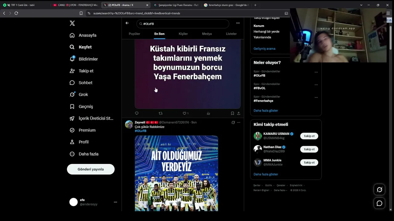Switch to LYON - FENERBAHÇE YouTube tab
The height and width of the screenshot is (221, 394).
[75, 5]
